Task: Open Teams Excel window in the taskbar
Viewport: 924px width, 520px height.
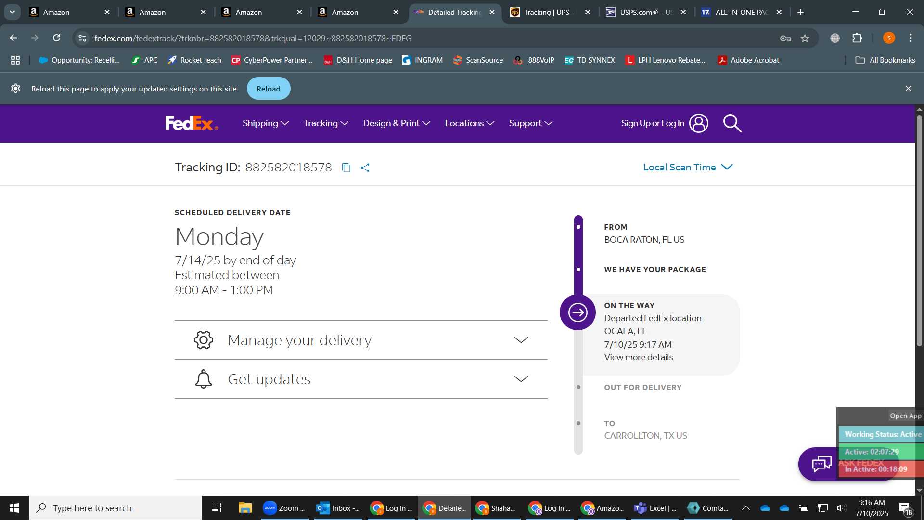Action: pos(655,508)
